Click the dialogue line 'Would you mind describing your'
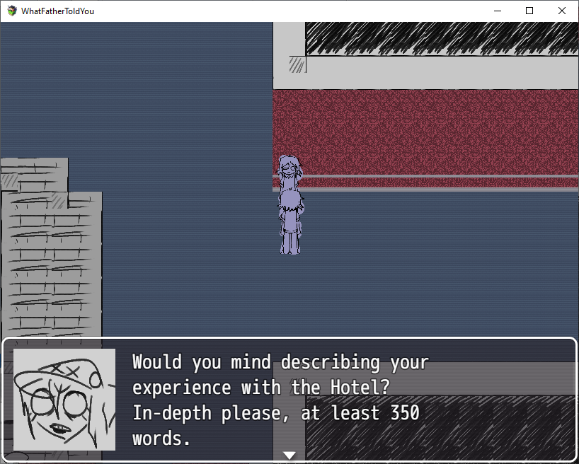Image resolution: width=579 pixels, height=464 pixels. tap(280, 362)
